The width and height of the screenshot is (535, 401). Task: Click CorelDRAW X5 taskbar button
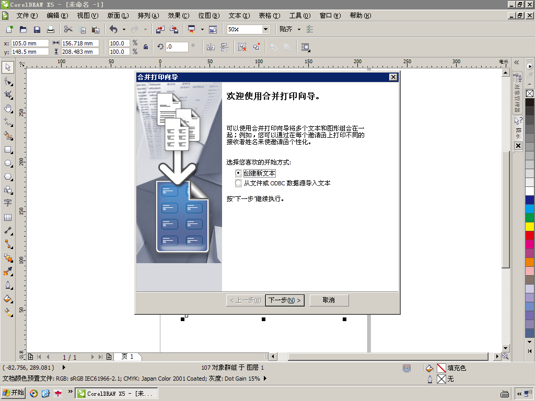(117, 393)
